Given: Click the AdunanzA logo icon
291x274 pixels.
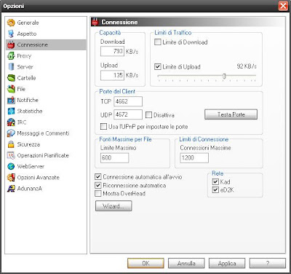Looking at the screenshot, I should point(11,189).
